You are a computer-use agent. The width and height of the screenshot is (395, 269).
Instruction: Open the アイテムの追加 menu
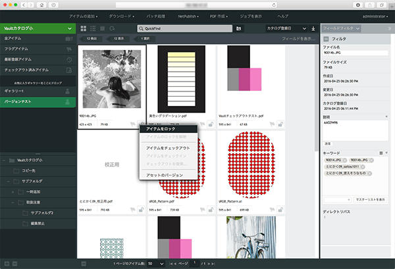[x=83, y=16]
